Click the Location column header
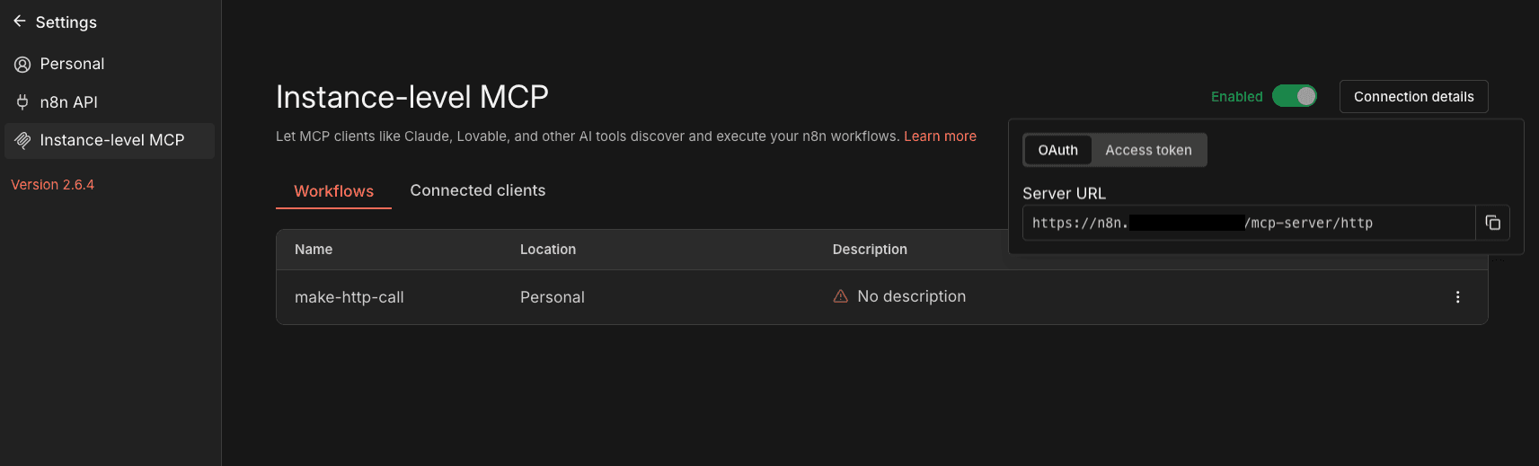The width and height of the screenshot is (1539, 466). [547, 250]
